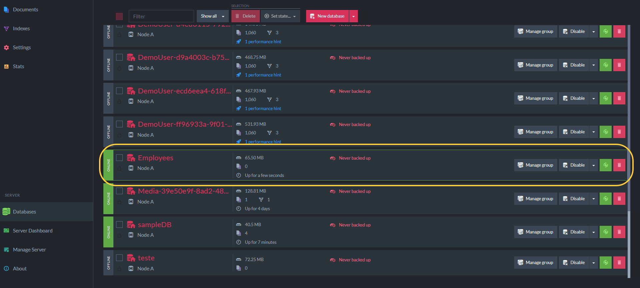Expand Disable dropdown arrow in teste row

point(594,263)
